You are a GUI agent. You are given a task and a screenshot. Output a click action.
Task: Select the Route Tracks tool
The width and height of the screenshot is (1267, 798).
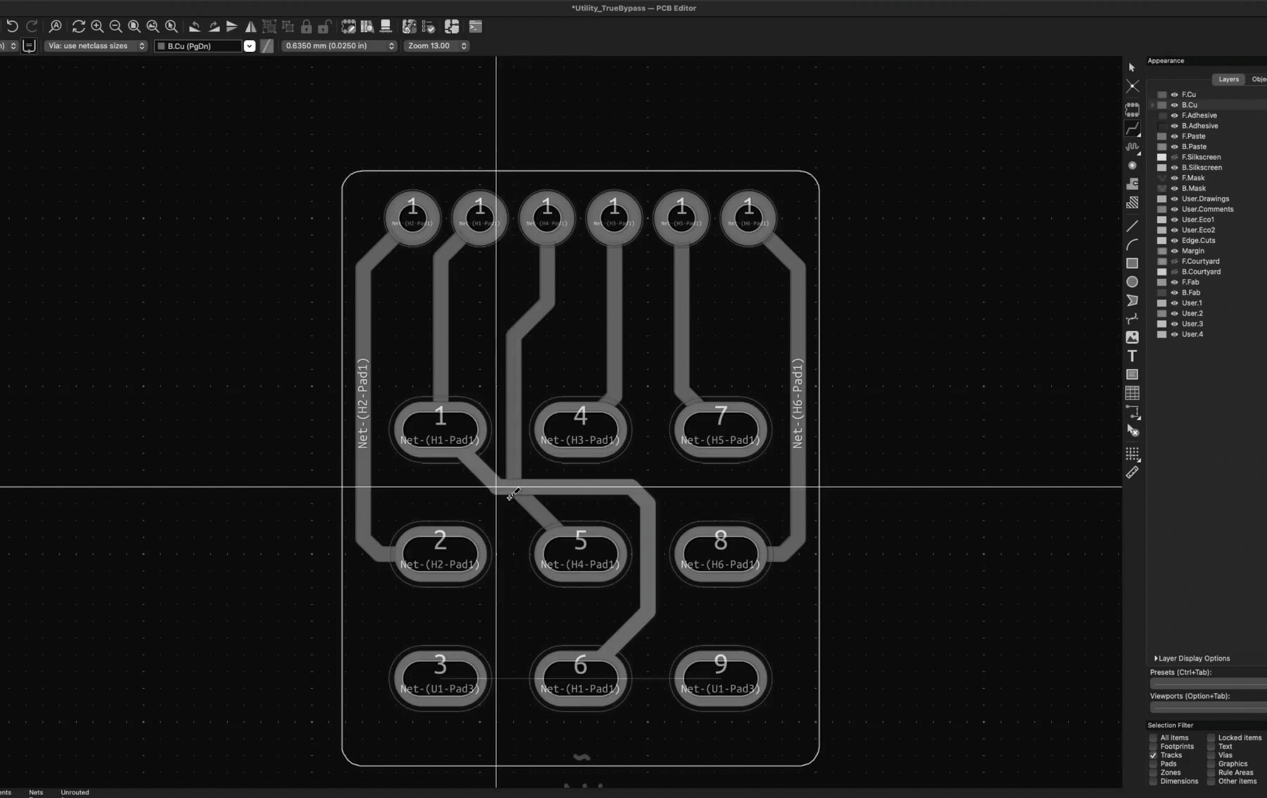point(1132,129)
